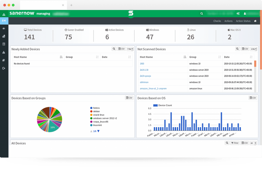Viewport: 262px width, 194px height.
Task: Change All Devices page size dropdown
Action: [x=253, y=143]
